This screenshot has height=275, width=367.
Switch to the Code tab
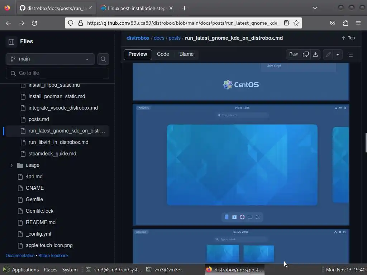pos(163,54)
